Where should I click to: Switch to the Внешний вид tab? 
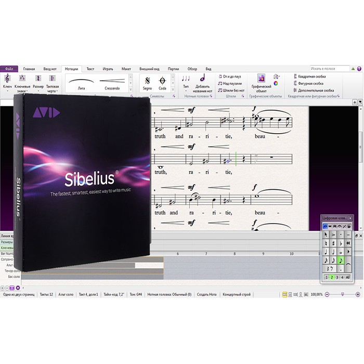click(149, 69)
